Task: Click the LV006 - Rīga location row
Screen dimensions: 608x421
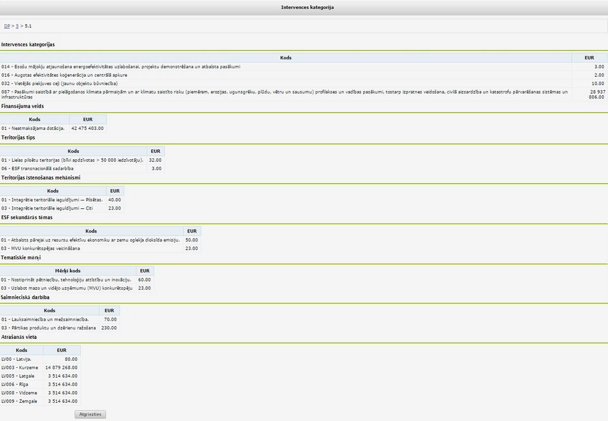Action: (x=40, y=384)
